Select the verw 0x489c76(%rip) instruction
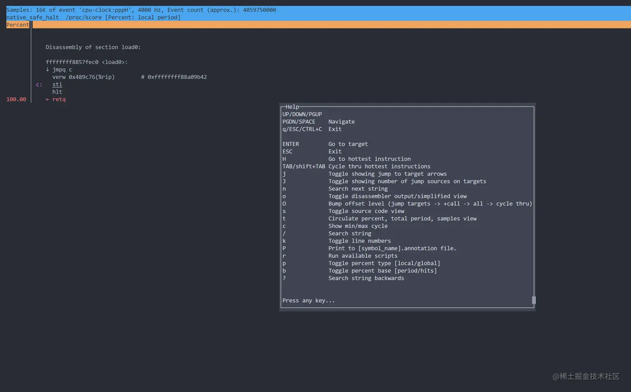Image resolution: width=631 pixels, height=392 pixels. [x=83, y=77]
